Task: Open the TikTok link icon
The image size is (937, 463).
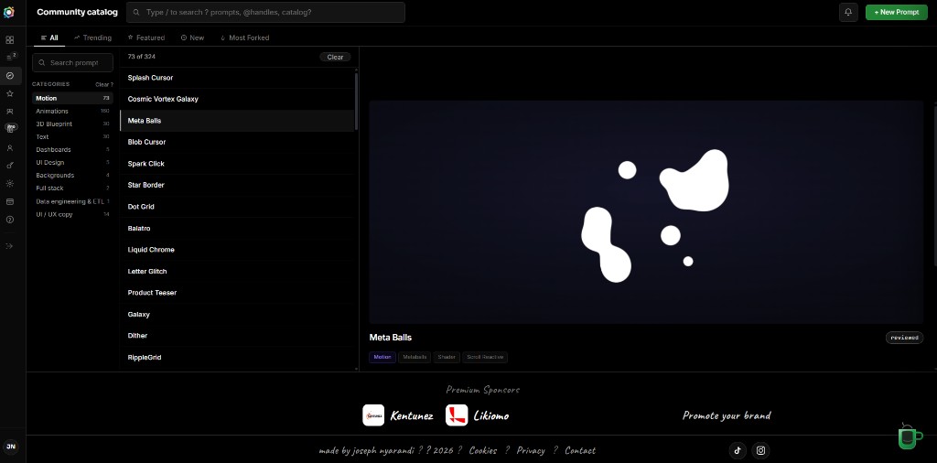Action: (738, 450)
